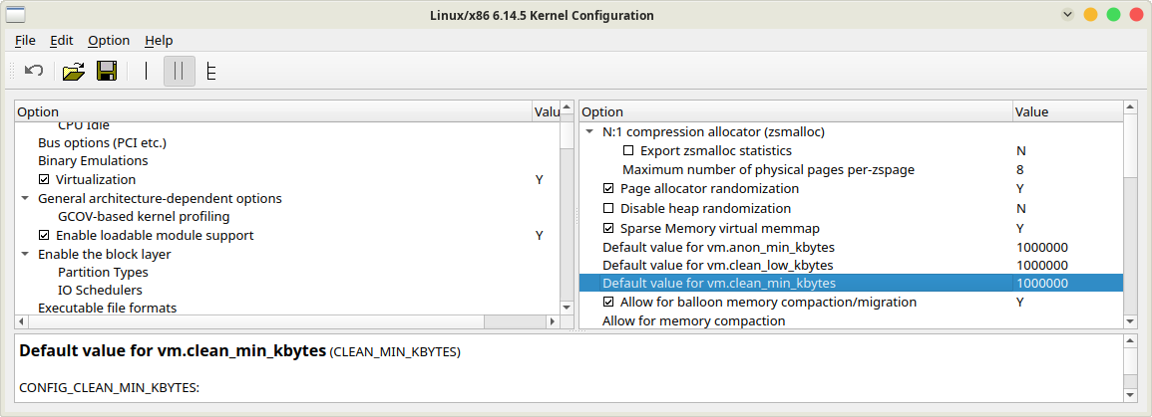The height and width of the screenshot is (417, 1152).
Task: Open the Edit menu
Action: point(62,41)
